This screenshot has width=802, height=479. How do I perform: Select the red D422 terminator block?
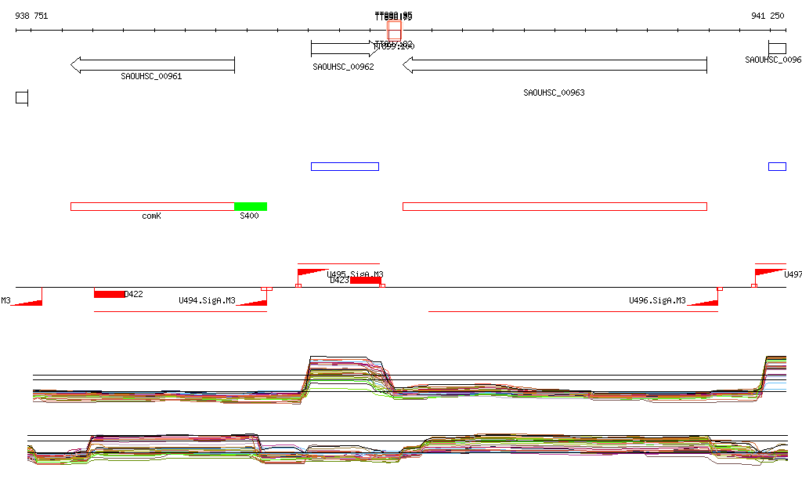110,294
